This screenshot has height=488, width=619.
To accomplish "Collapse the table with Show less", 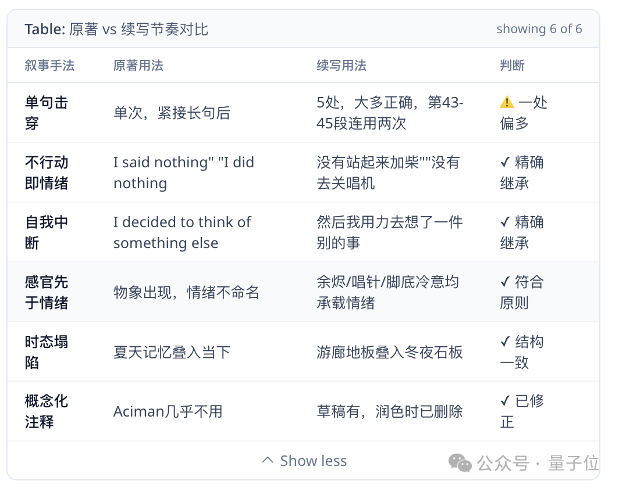I will [x=304, y=461].
